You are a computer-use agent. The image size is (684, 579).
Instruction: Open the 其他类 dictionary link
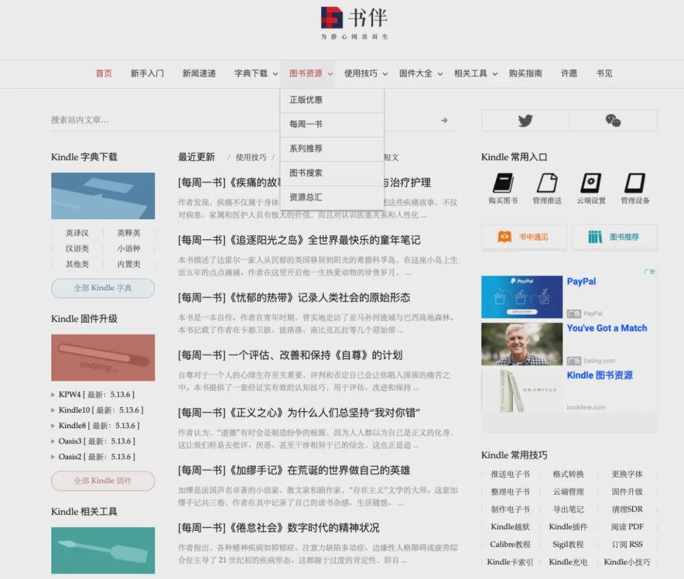(77, 264)
